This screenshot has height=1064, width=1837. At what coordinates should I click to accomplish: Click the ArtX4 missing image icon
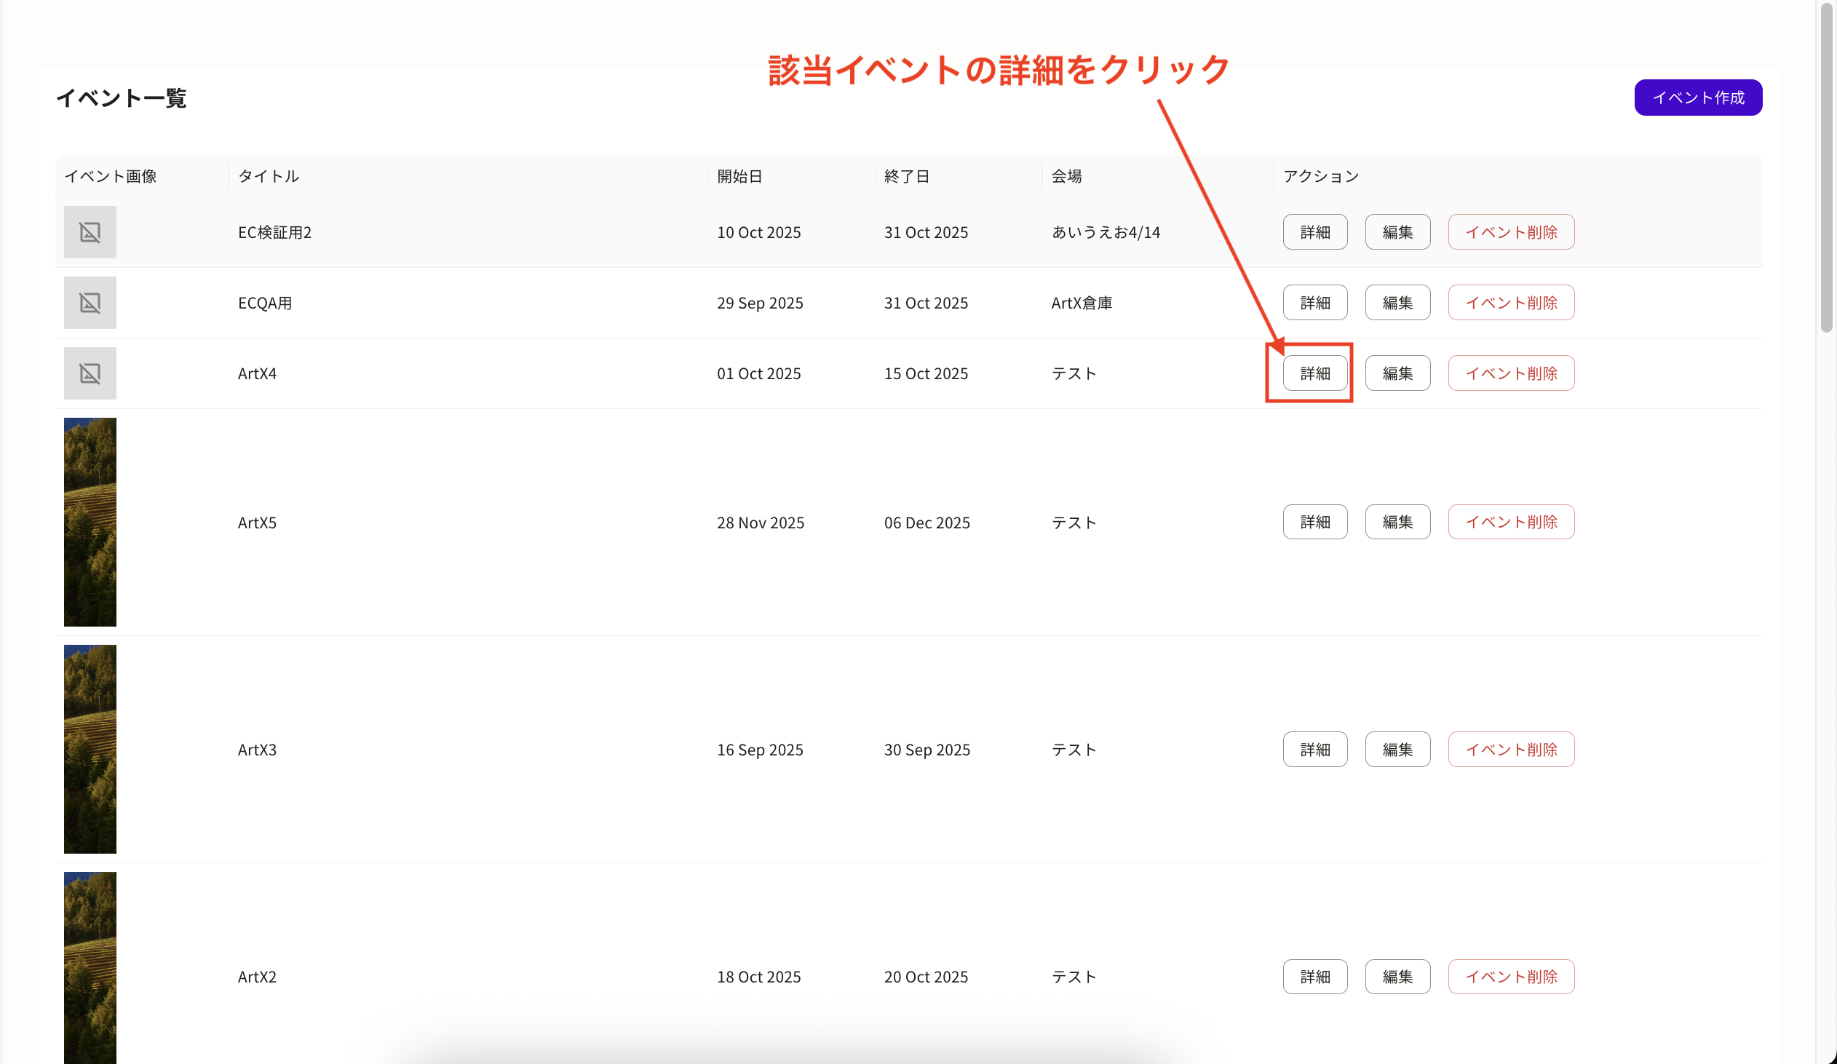click(x=90, y=373)
